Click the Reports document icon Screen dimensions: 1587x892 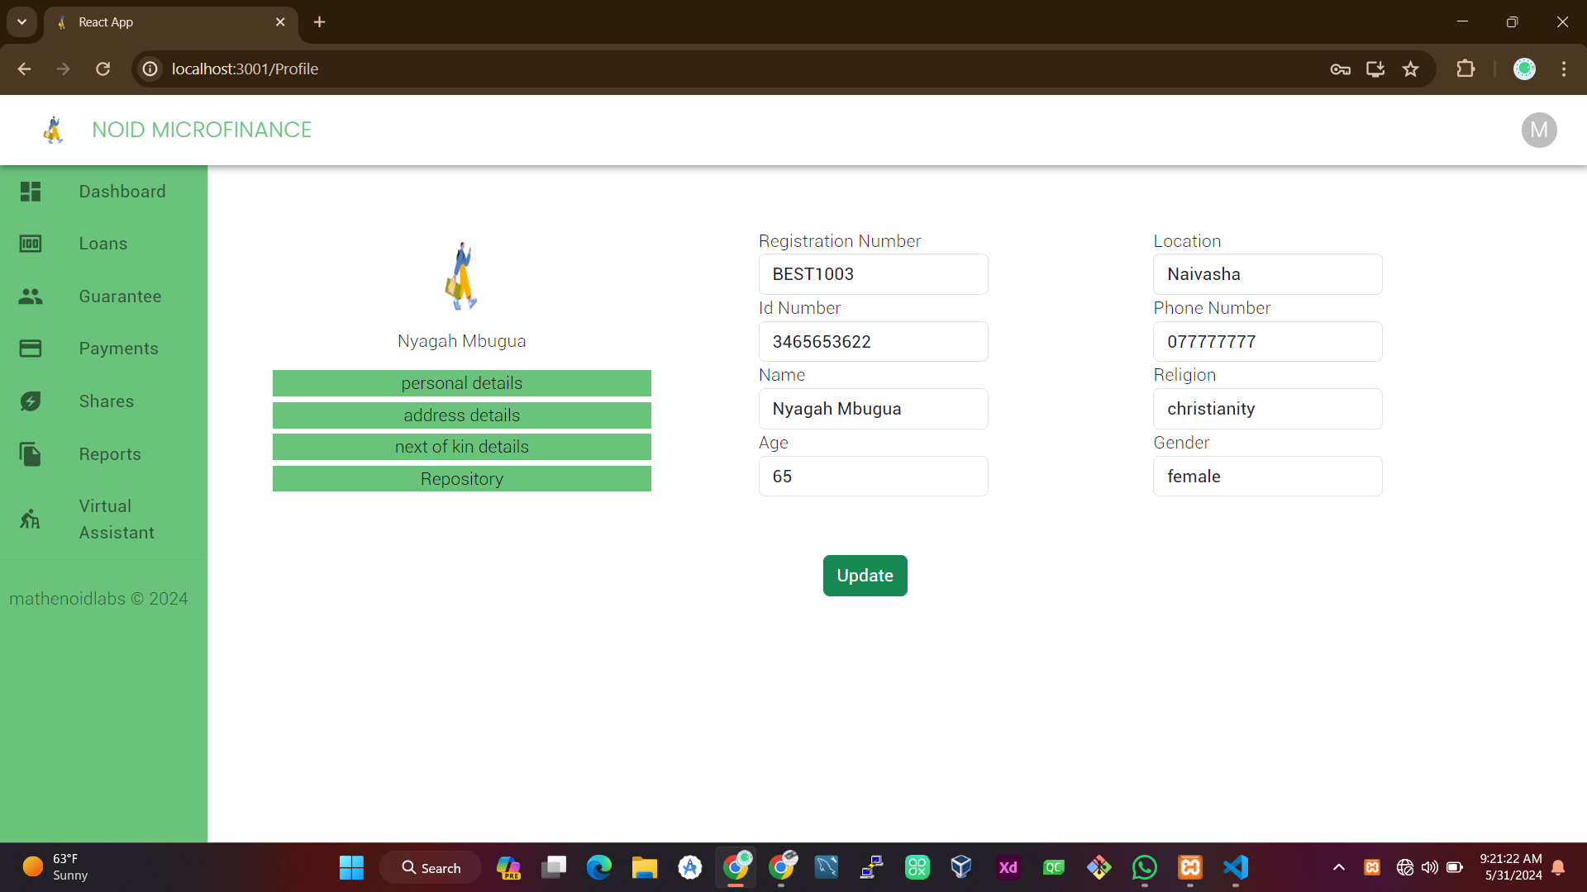point(31,454)
